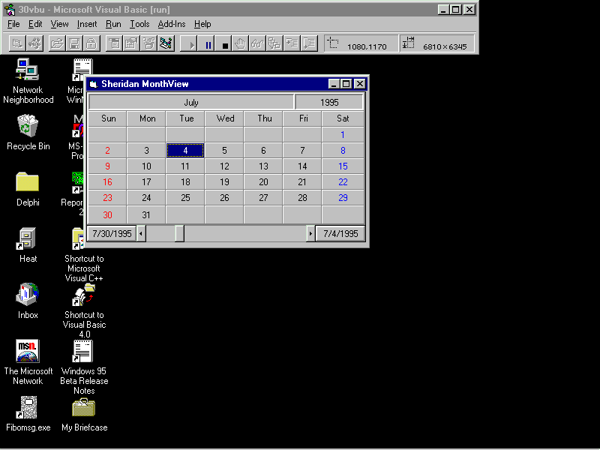Select day 15 in the calendar

coord(343,166)
